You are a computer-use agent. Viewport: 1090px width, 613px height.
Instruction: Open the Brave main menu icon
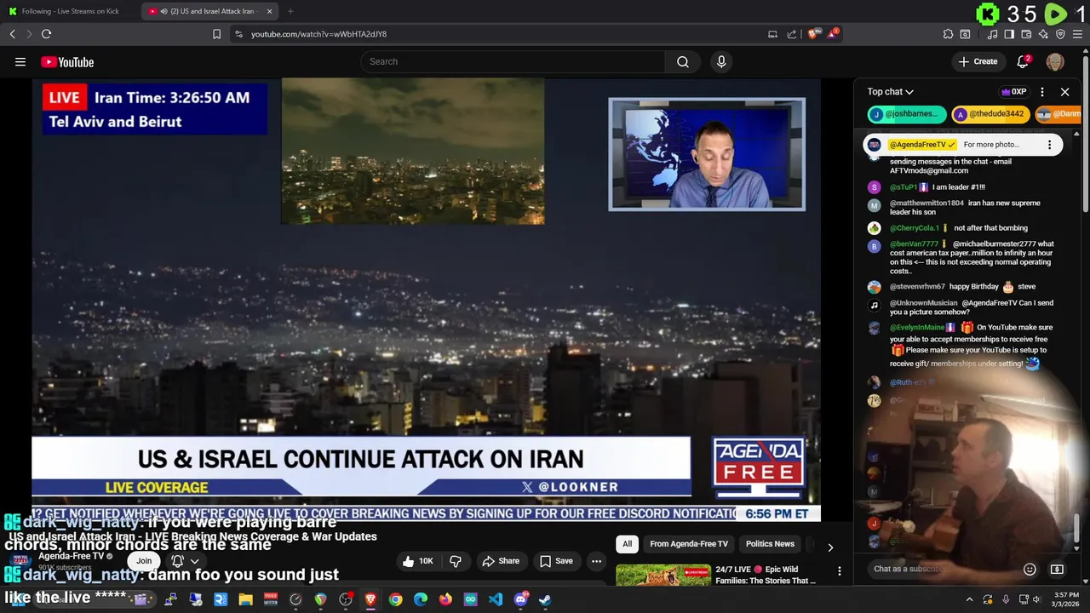coord(1077,34)
